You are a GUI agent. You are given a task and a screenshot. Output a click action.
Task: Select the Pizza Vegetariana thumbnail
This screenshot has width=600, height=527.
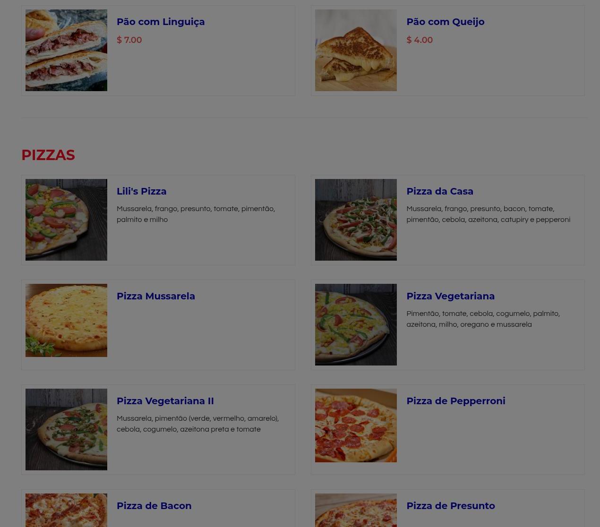[x=356, y=324]
